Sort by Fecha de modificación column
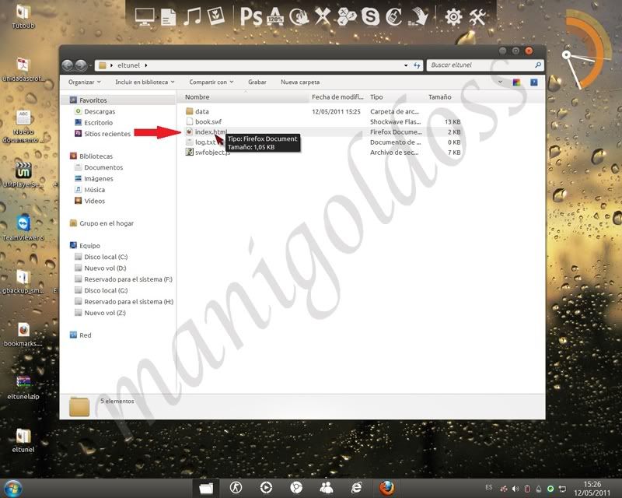 [337, 97]
